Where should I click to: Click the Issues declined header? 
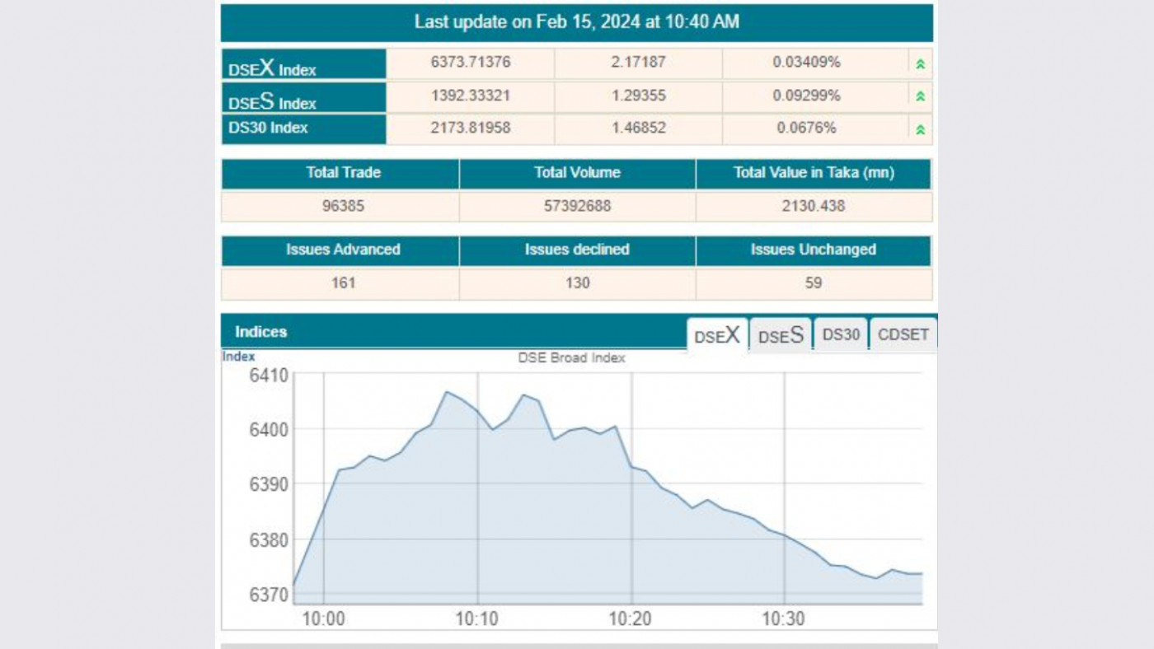(577, 250)
